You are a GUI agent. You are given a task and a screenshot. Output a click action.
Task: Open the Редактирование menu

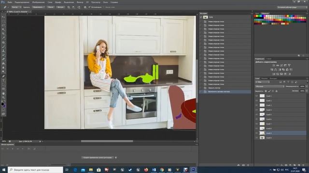[x=22, y=2]
